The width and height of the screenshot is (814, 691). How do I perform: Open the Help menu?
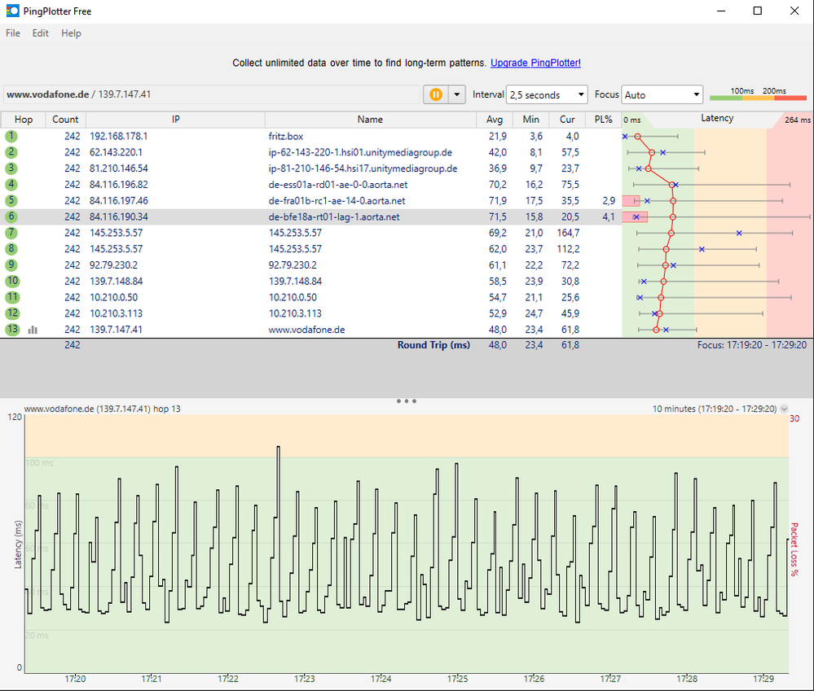71,33
